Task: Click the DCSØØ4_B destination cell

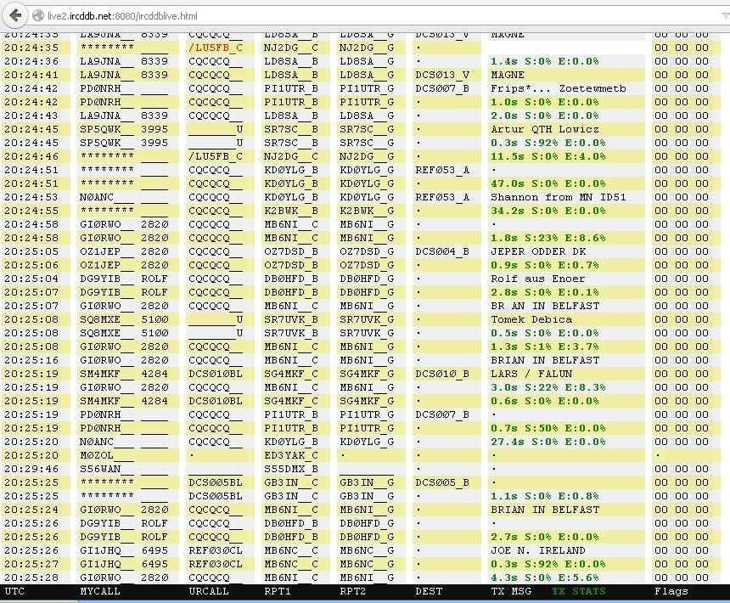Action: (x=441, y=251)
